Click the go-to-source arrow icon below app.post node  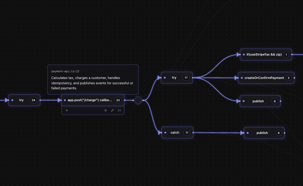pyautogui.click(x=66, y=110)
